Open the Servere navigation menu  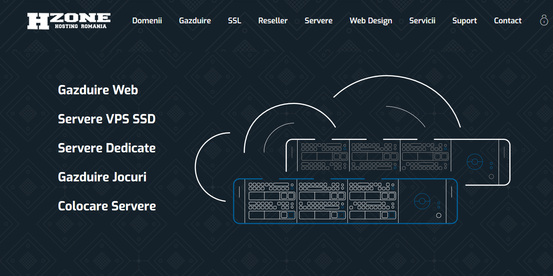tap(318, 21)
